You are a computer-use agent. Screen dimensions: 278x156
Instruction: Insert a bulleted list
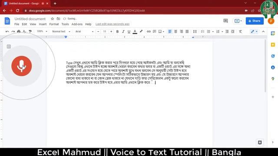click(x=208, y=32)
